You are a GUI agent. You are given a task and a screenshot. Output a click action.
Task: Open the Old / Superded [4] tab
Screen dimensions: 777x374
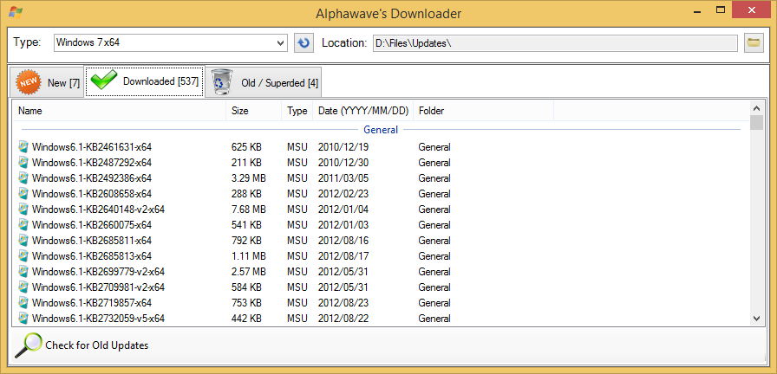(x=263, y=82)
